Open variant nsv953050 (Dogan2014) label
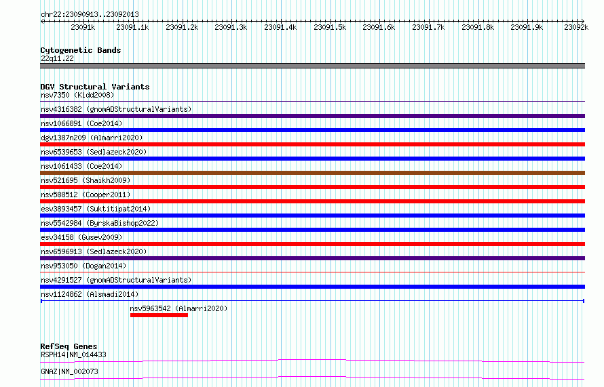 point(83,266)
